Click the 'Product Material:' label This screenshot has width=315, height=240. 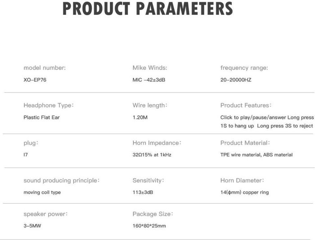click(245, 143)
